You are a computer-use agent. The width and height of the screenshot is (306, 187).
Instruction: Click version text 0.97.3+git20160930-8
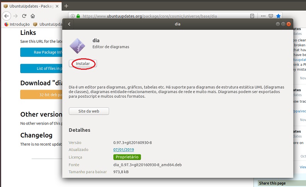pos(132,143)
